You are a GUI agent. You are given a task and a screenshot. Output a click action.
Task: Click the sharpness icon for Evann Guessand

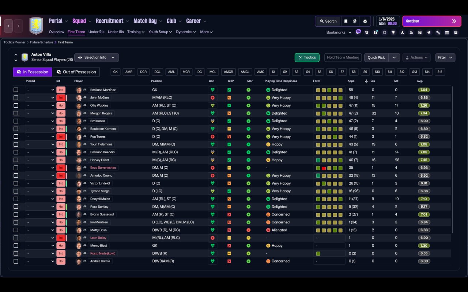point(229,215)
